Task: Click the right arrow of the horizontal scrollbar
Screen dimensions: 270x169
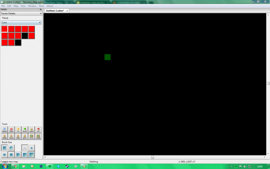Action: [x=265, y=157]
